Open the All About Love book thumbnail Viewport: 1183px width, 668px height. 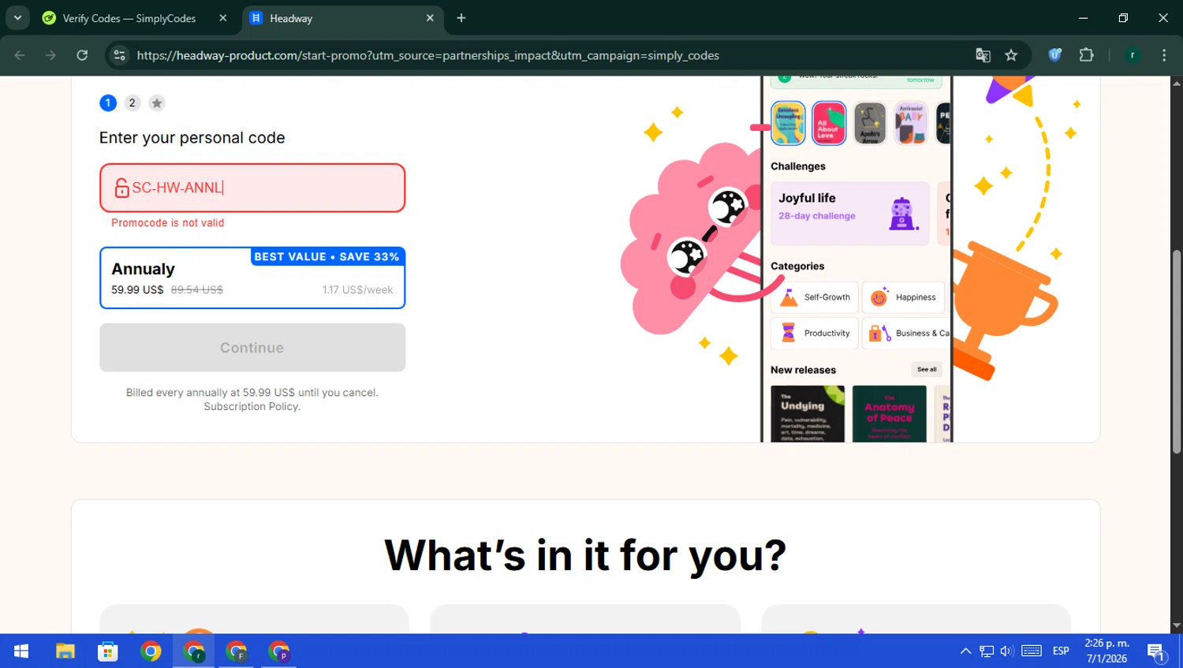click(x=829, y=123)
